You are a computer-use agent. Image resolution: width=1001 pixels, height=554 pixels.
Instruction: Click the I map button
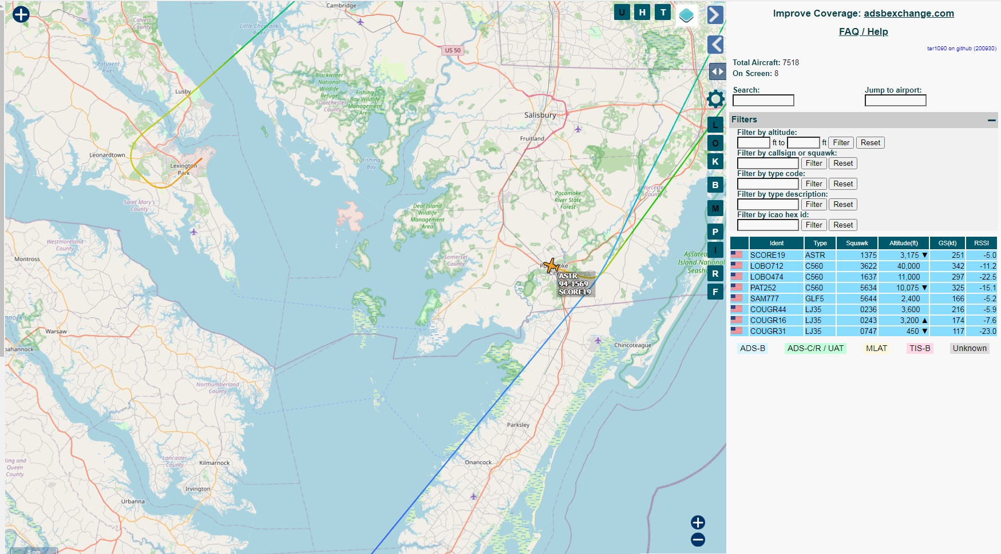[x=715, y=250]
